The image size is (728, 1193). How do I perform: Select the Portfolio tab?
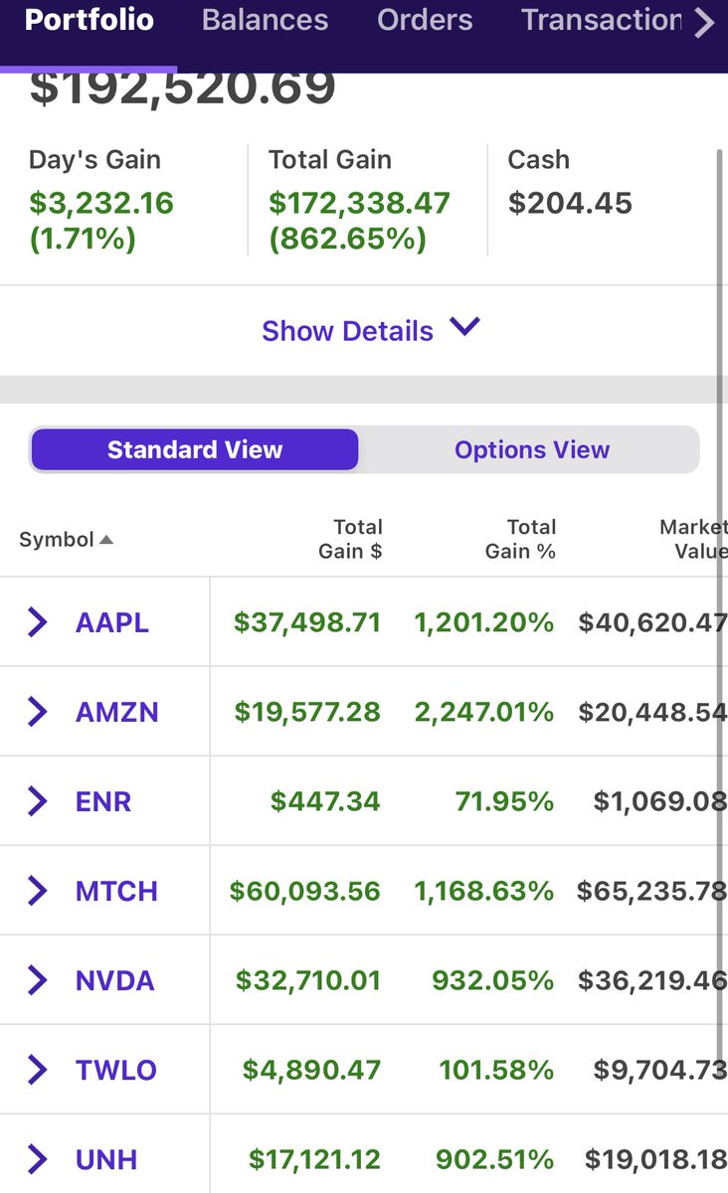coord(90,20)
